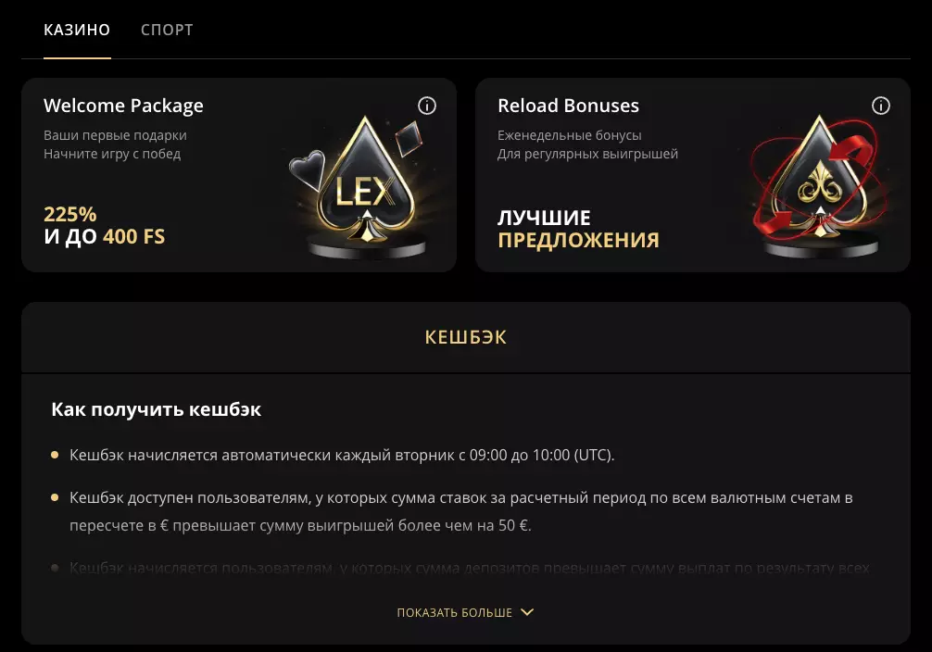Click the heart symbol inside the LEX spade artwork
Screen dimensions: 932x652
pyautogui.click(x=308, y=168)
